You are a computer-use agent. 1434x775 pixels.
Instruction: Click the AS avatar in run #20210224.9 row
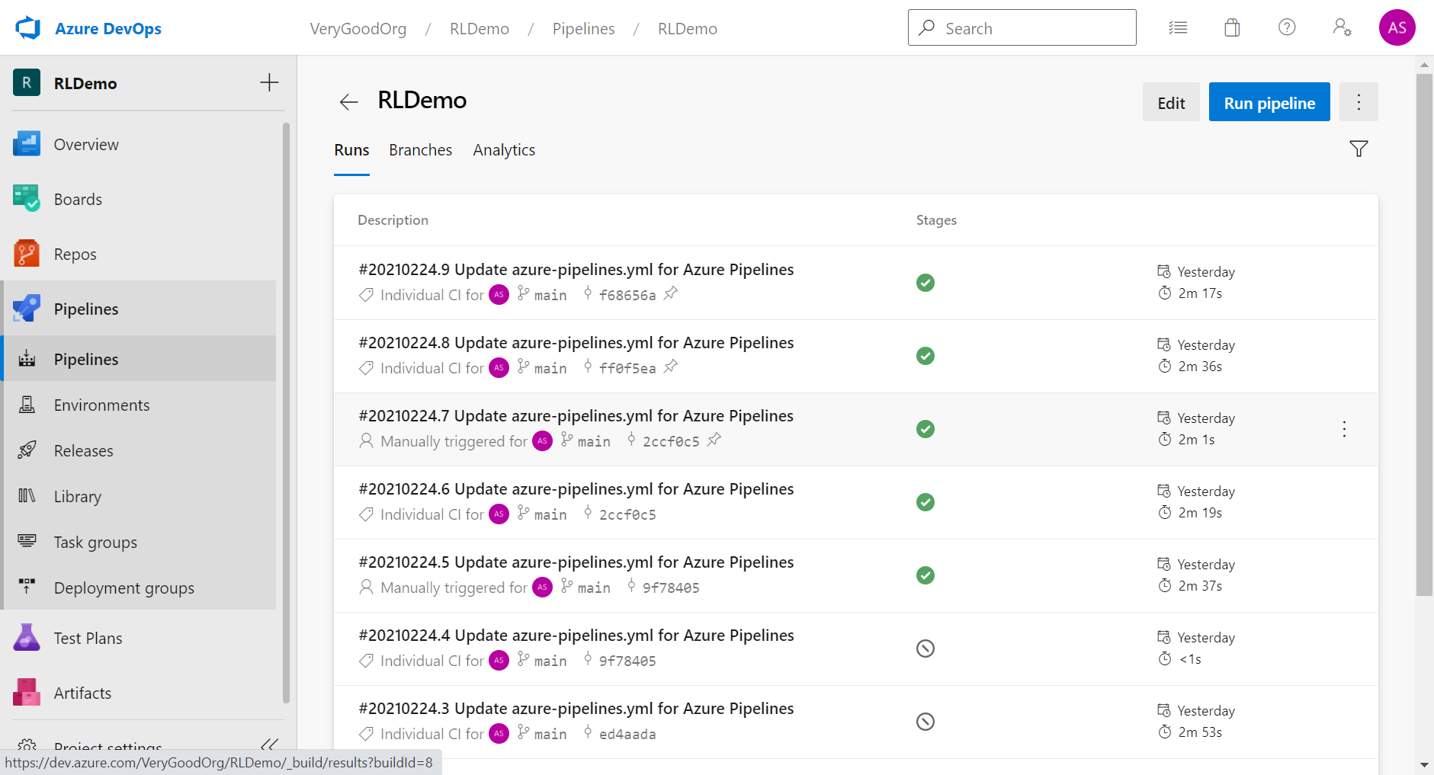[x=499, y=294]
